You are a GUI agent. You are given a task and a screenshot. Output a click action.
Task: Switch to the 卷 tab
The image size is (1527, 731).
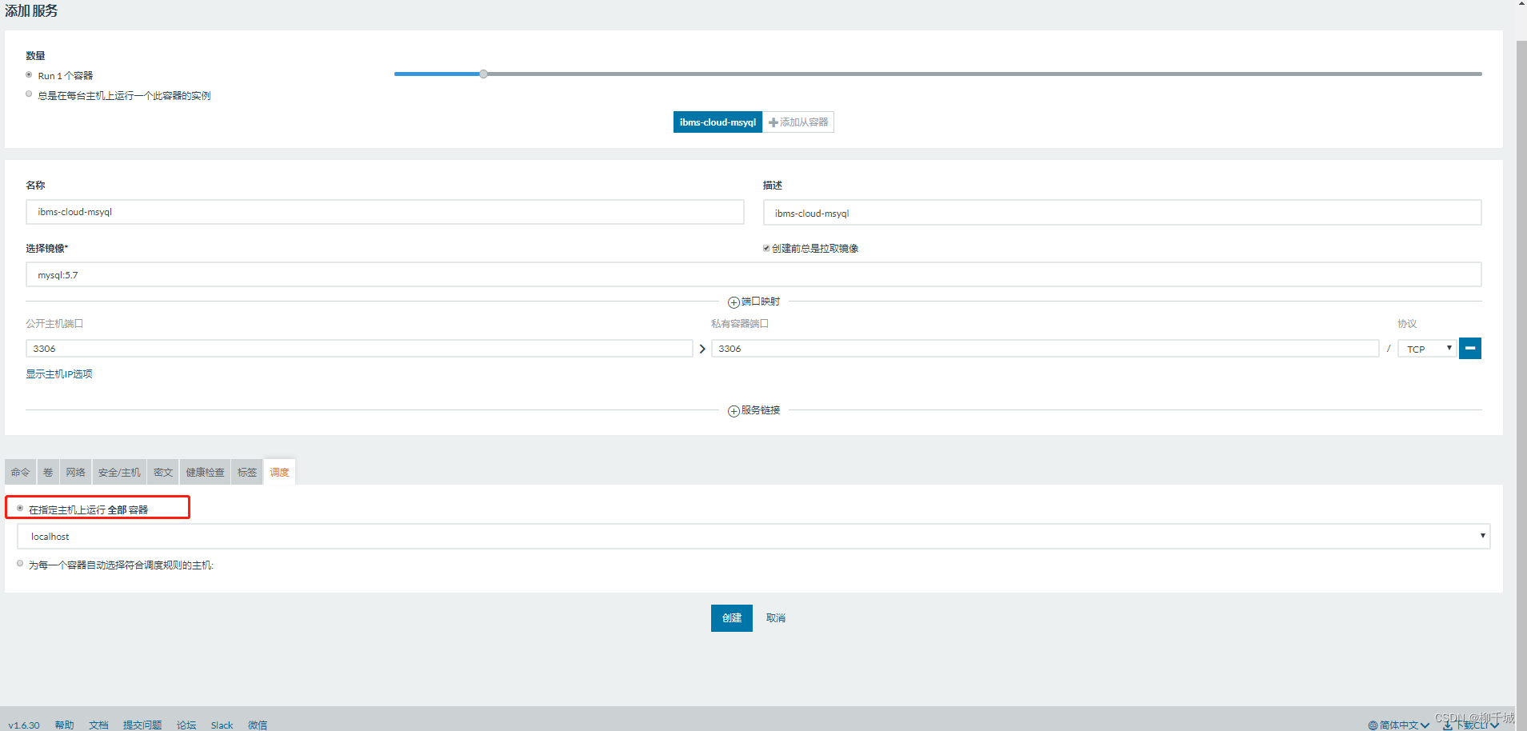coord(48,473)
